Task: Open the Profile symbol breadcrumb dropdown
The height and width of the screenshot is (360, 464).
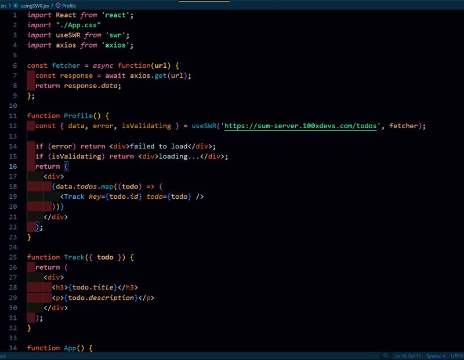Action: coord(68,5)
